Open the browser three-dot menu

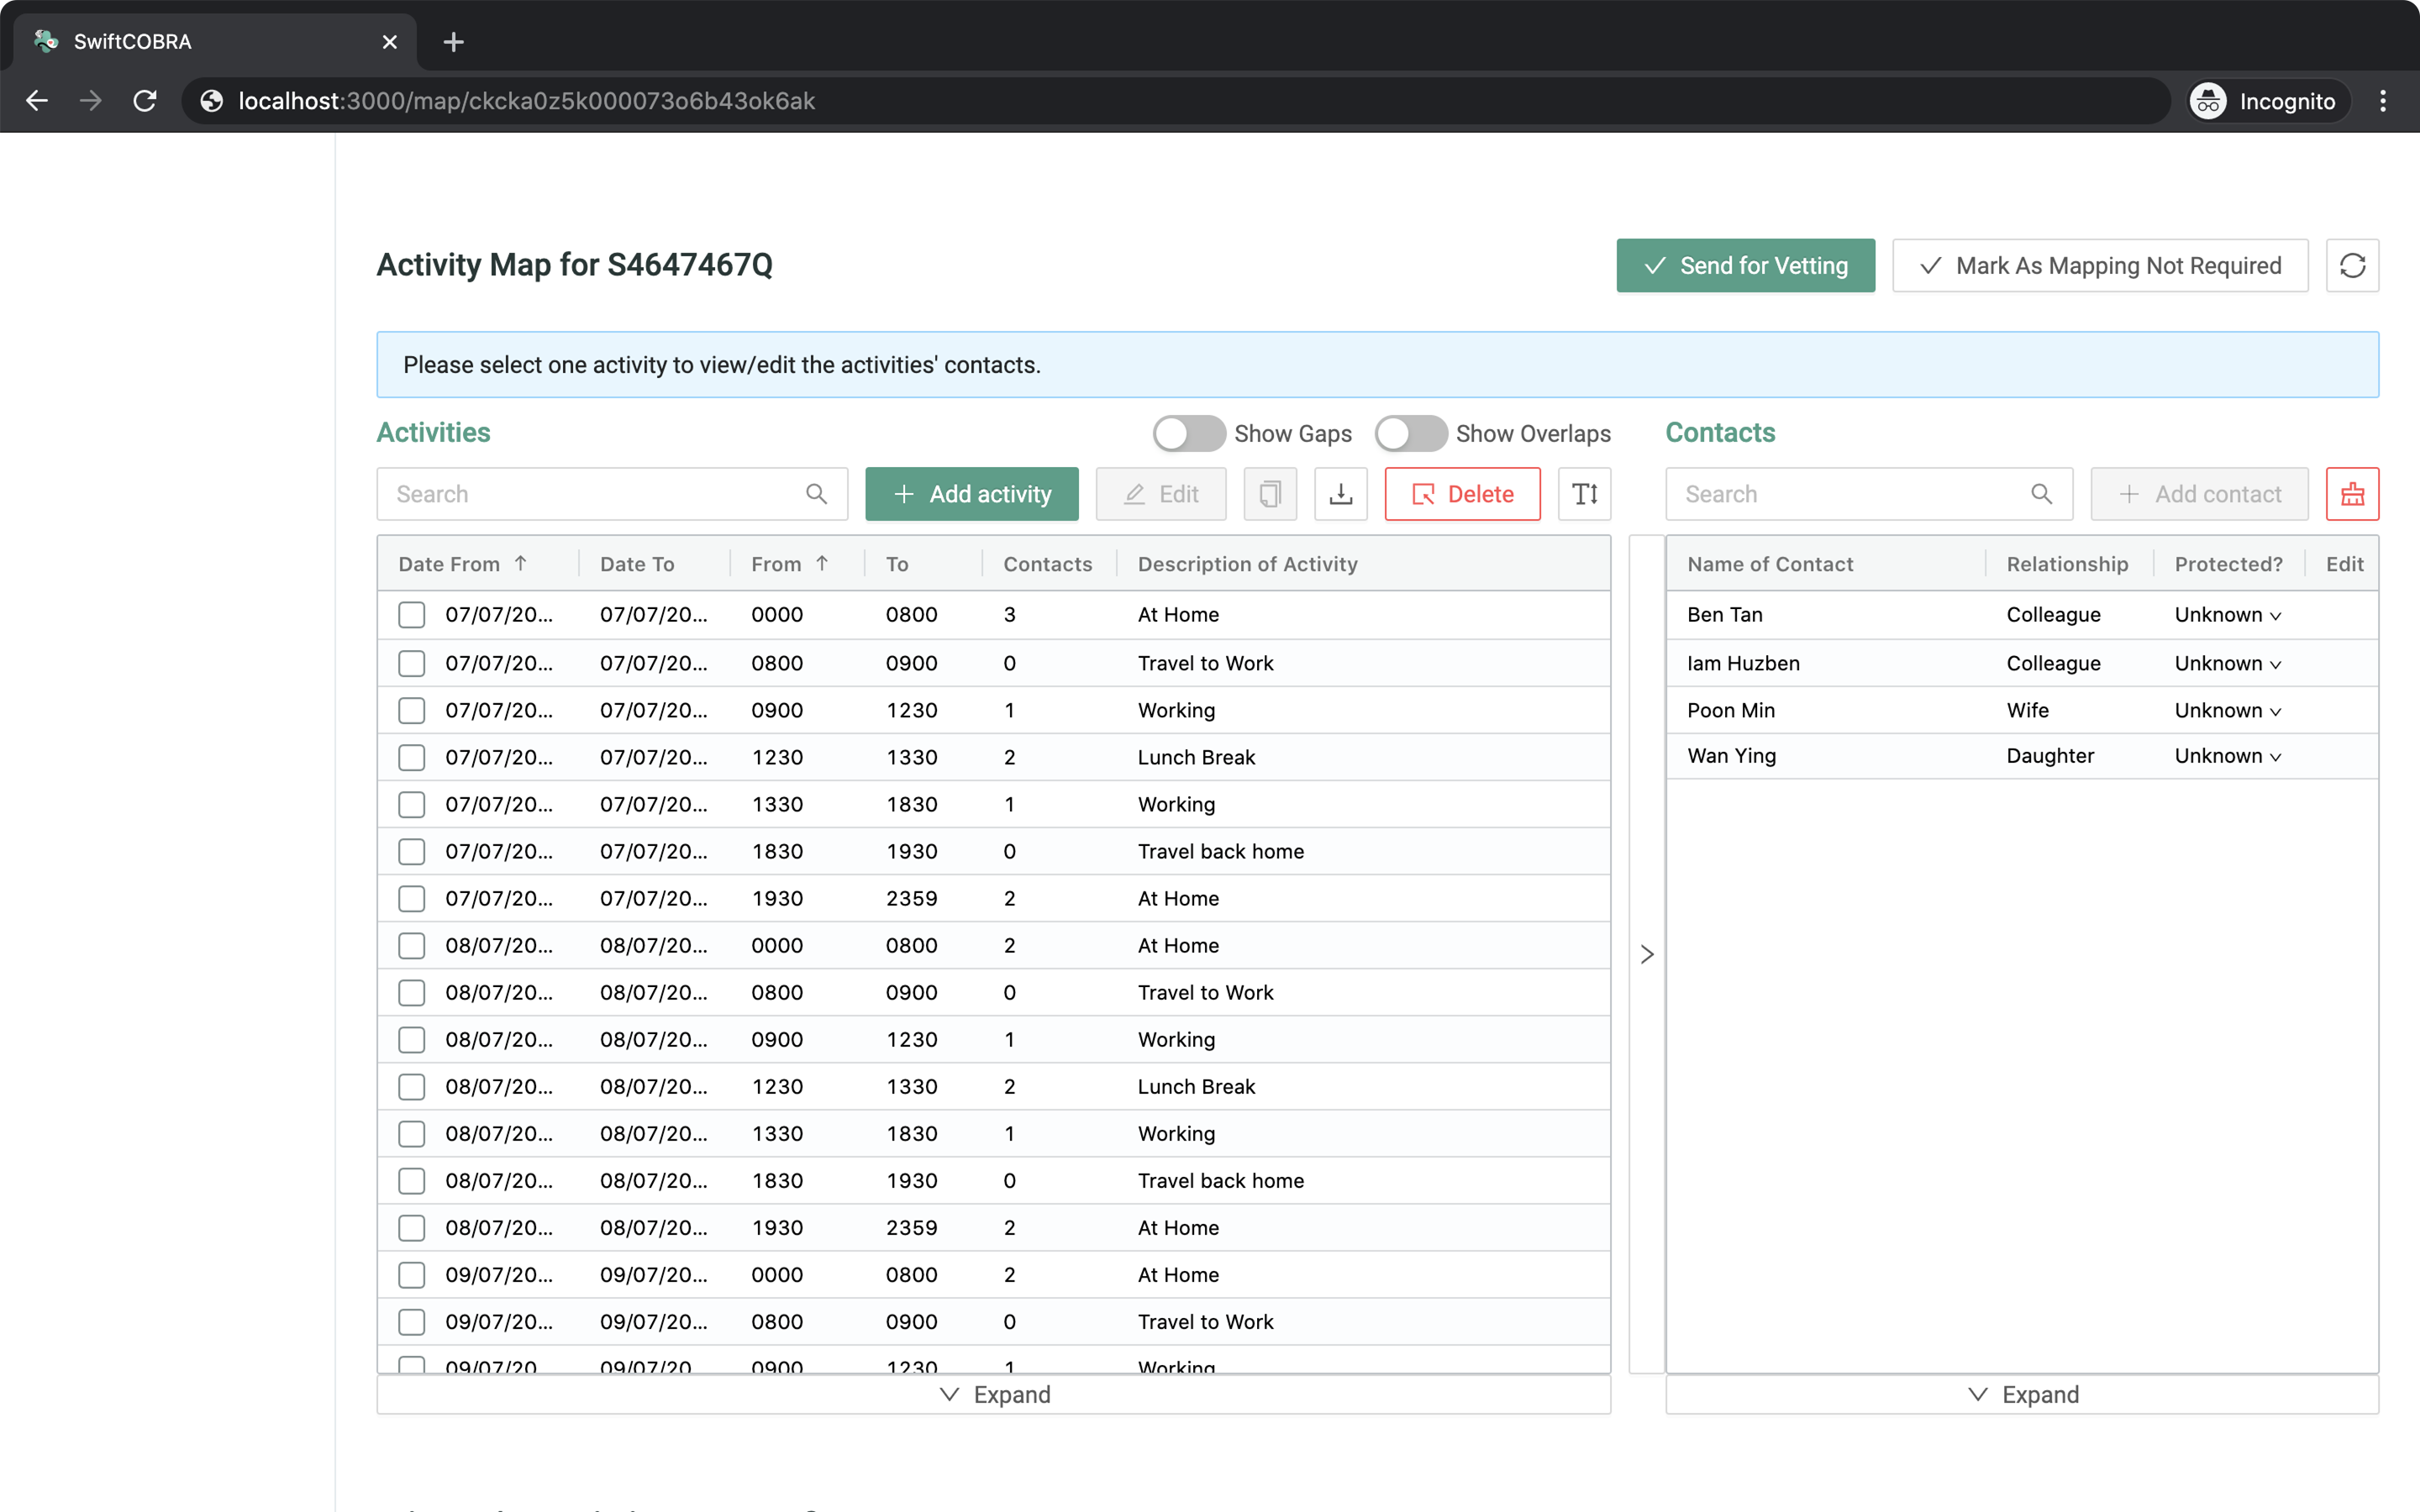(x=2383, y=101)
